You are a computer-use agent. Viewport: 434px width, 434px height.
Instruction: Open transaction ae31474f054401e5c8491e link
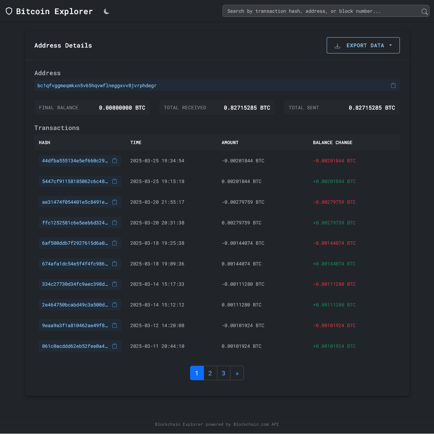tap(75, 202)
